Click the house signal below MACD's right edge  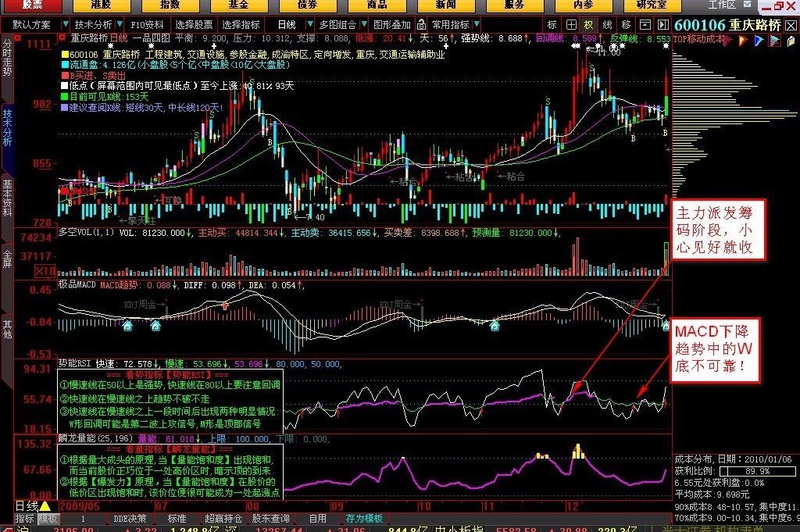[x=666, y=326]
